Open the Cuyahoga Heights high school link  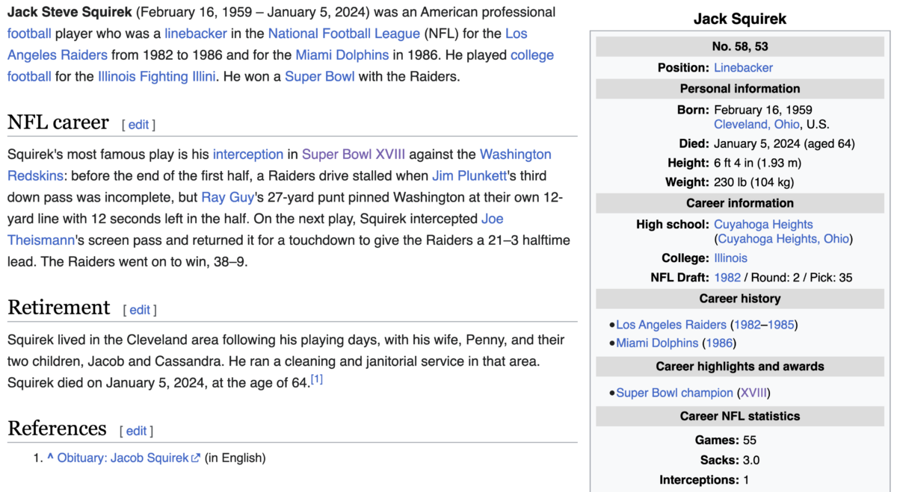(x=763, y=224)
